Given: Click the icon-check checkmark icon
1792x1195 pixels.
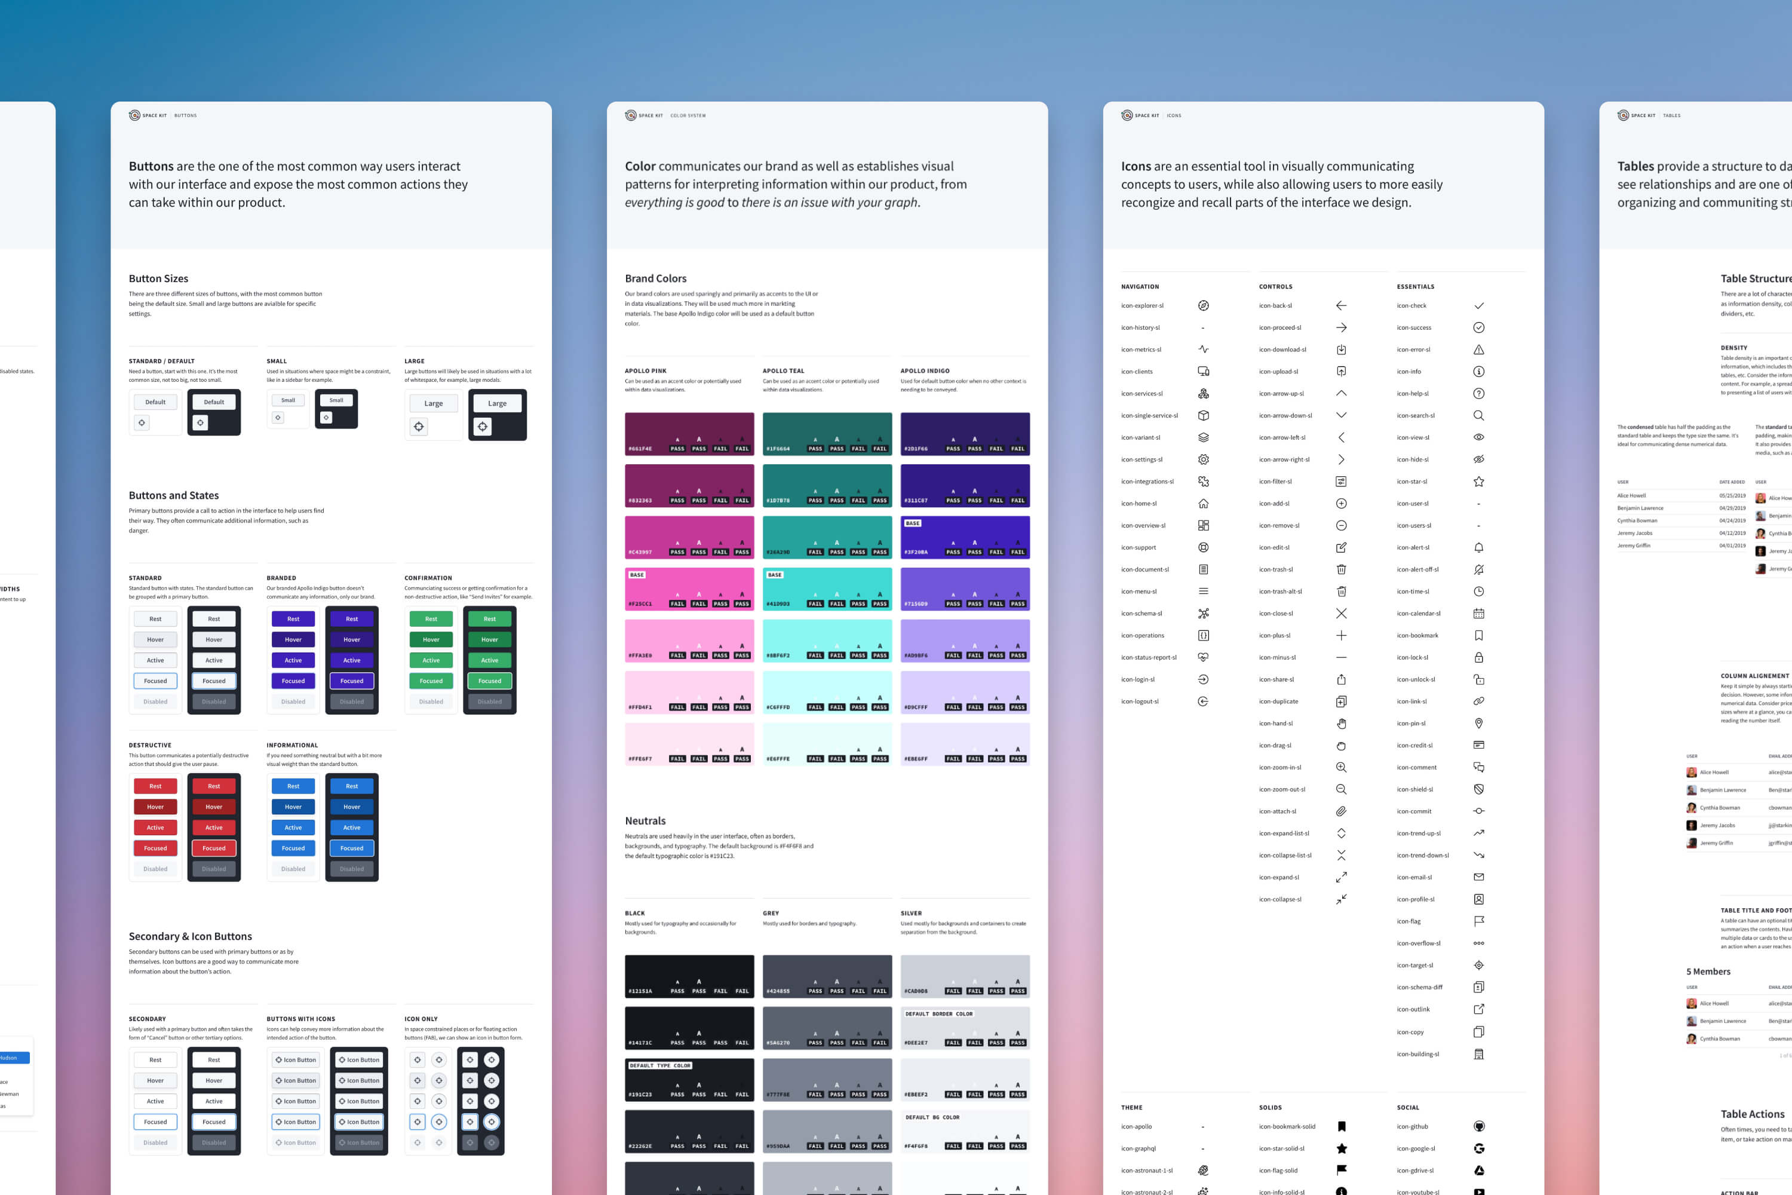Looking at the screenshot, I should coord(1478,305).
